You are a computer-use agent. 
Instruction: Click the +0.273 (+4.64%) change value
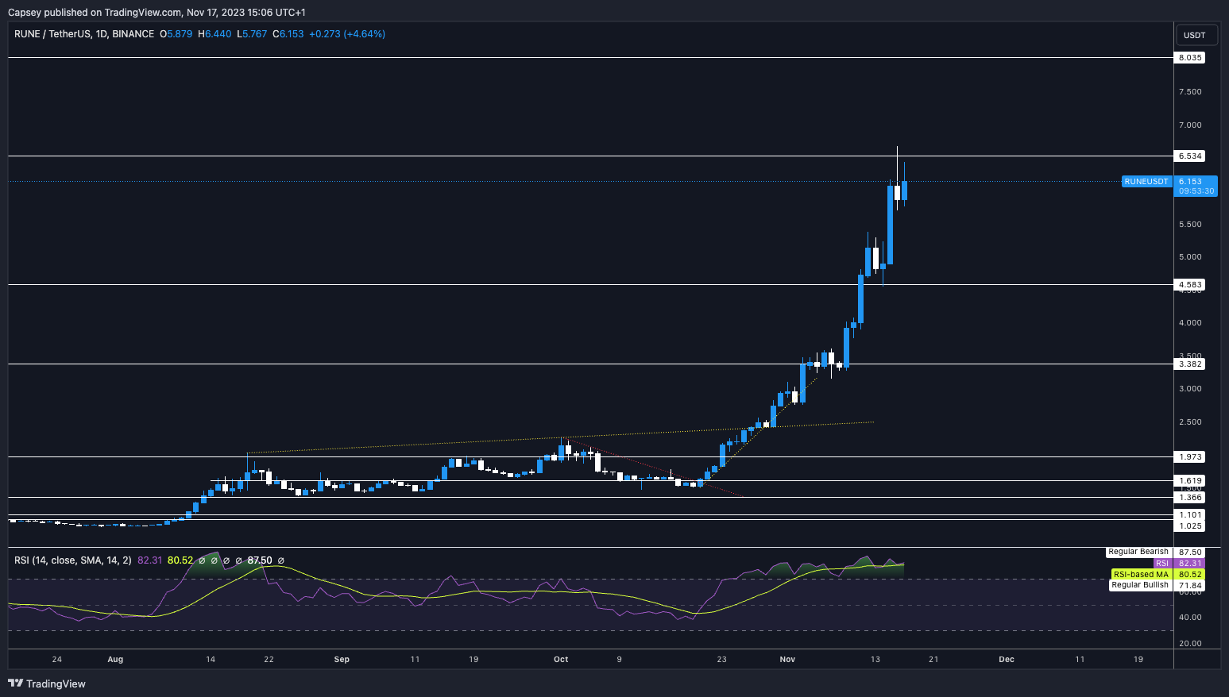[347, 34]
